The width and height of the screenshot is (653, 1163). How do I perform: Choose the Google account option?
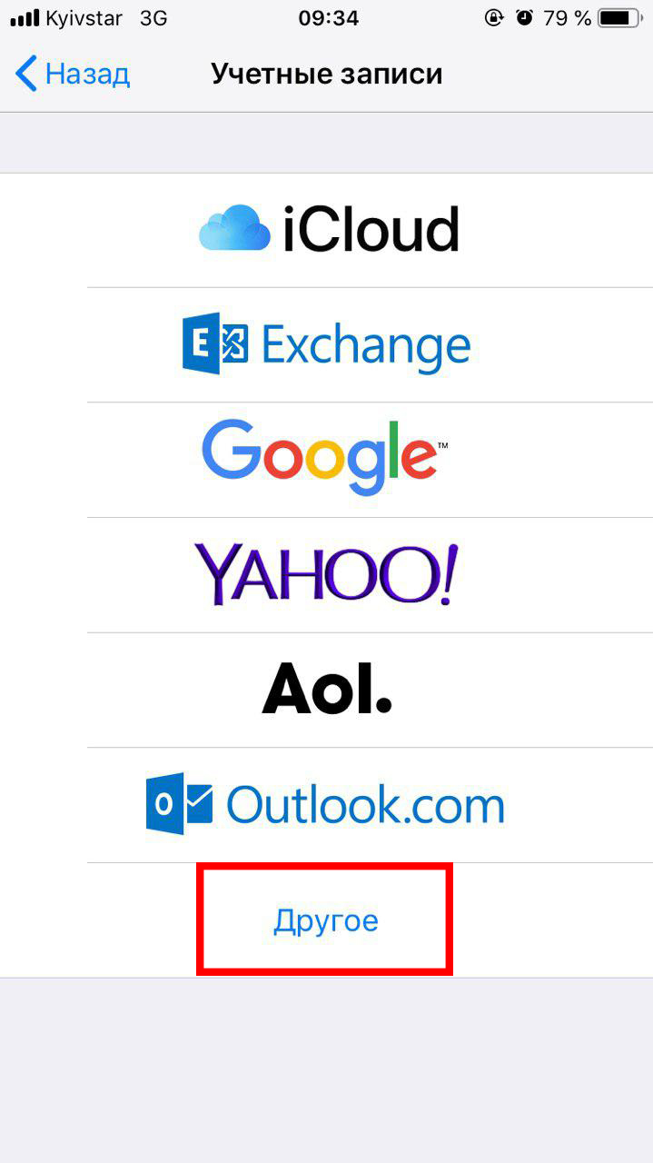pyautogui.click(x=326, y=460)
